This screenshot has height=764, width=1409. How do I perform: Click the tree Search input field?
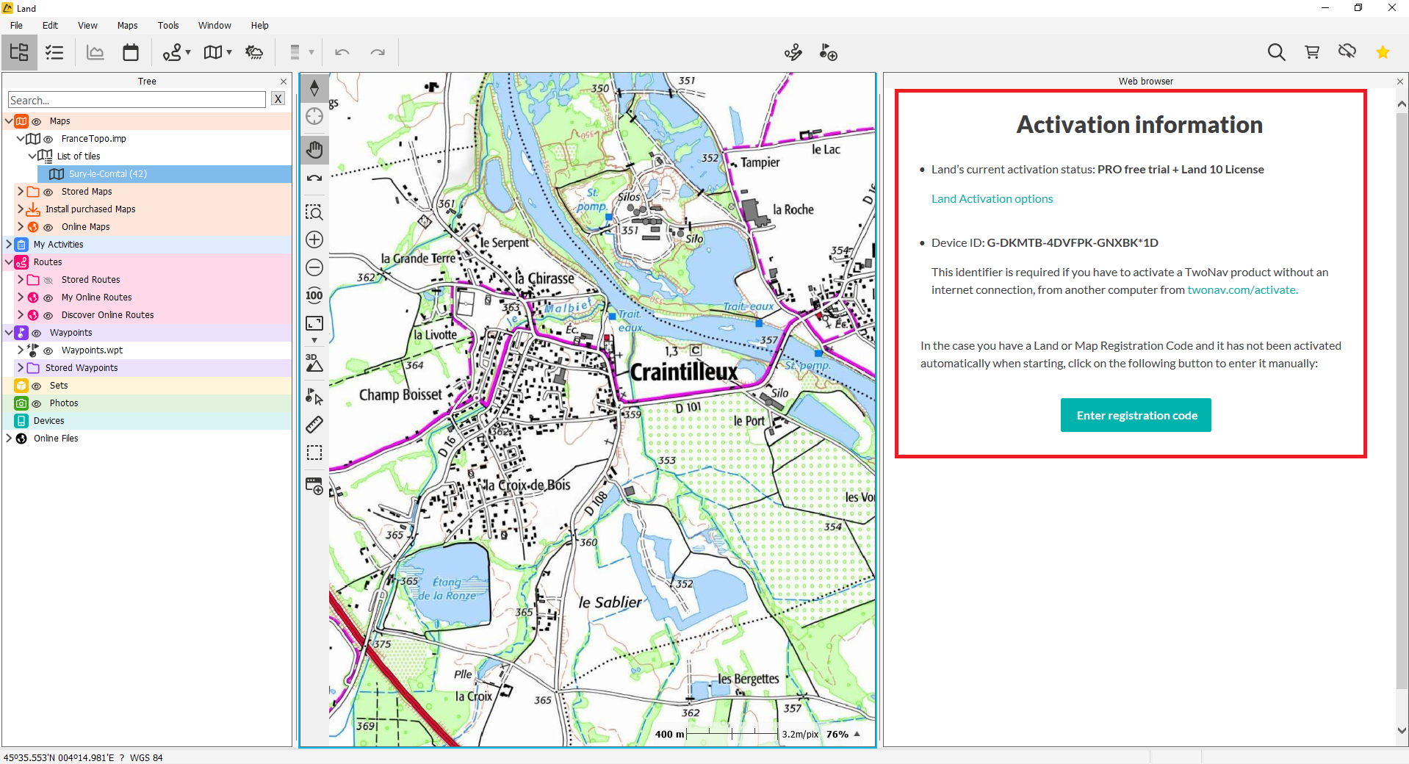coord(137,100)
